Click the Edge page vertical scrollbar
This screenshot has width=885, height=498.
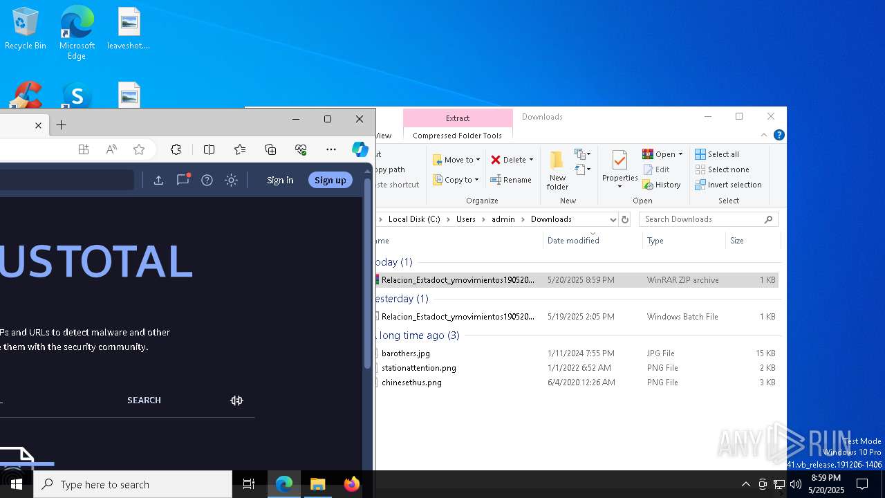tap(367, 273)
